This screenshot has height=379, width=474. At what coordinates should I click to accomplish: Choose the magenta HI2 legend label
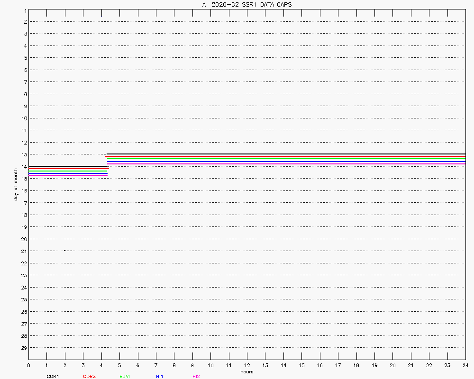pos(196,377)
